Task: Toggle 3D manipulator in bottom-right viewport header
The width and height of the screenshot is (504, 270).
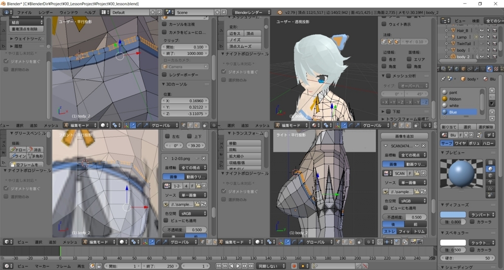Action: coord(281,242)
